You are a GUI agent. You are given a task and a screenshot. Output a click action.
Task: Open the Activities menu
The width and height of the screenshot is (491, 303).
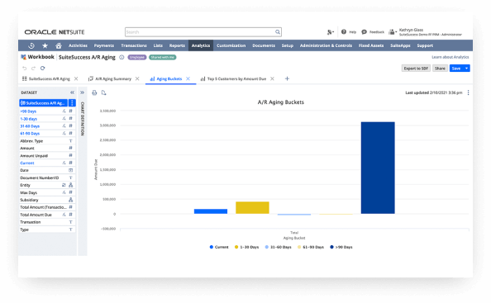pyautogui.click(x=78, y=45)
